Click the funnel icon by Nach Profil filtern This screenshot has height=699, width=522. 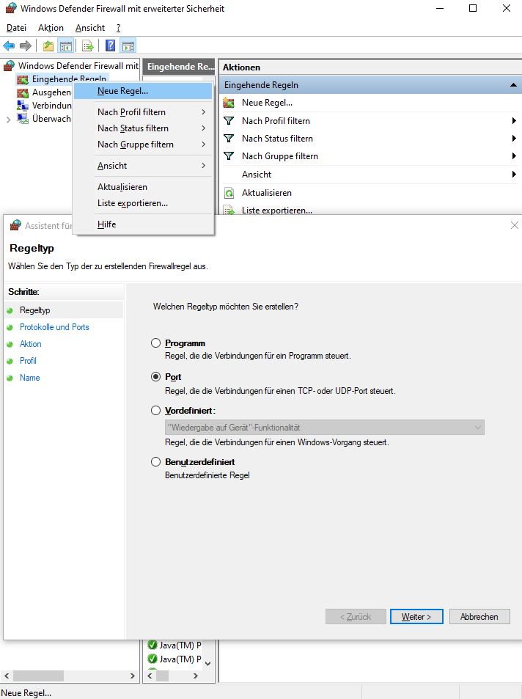click(x=229, y=121)
